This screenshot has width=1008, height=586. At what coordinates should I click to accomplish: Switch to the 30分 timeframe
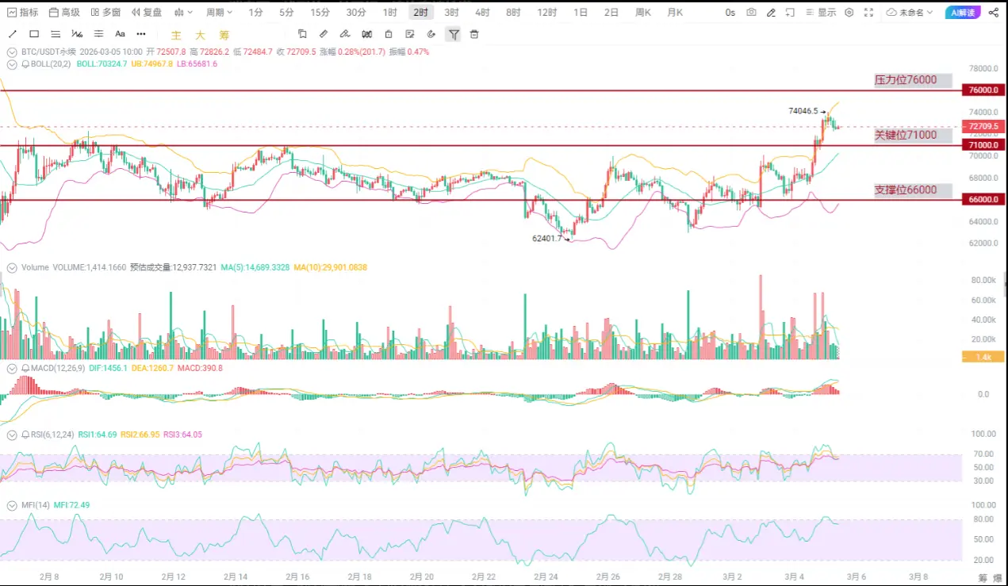(x=356, y=13)
